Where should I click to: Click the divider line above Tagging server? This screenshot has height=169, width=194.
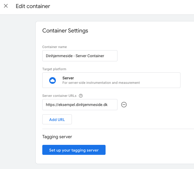118,129
